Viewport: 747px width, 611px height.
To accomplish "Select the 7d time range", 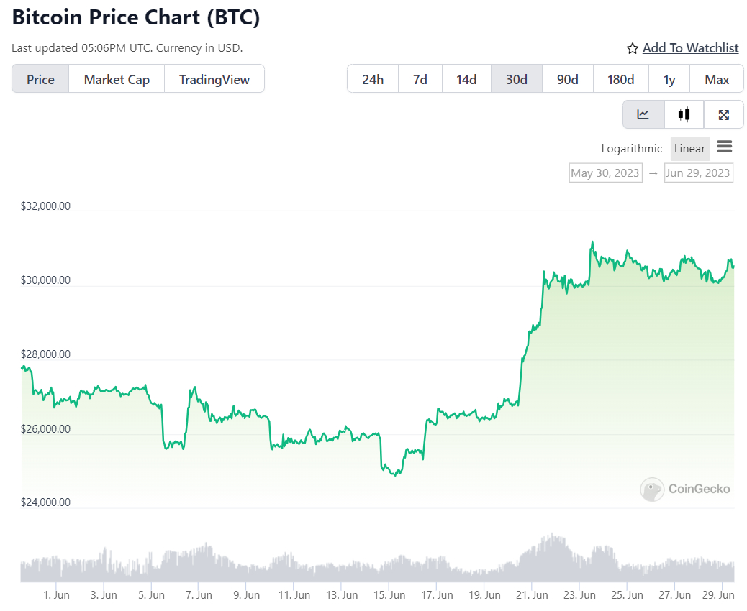I will pyautogui.click(x=420, y=79).
